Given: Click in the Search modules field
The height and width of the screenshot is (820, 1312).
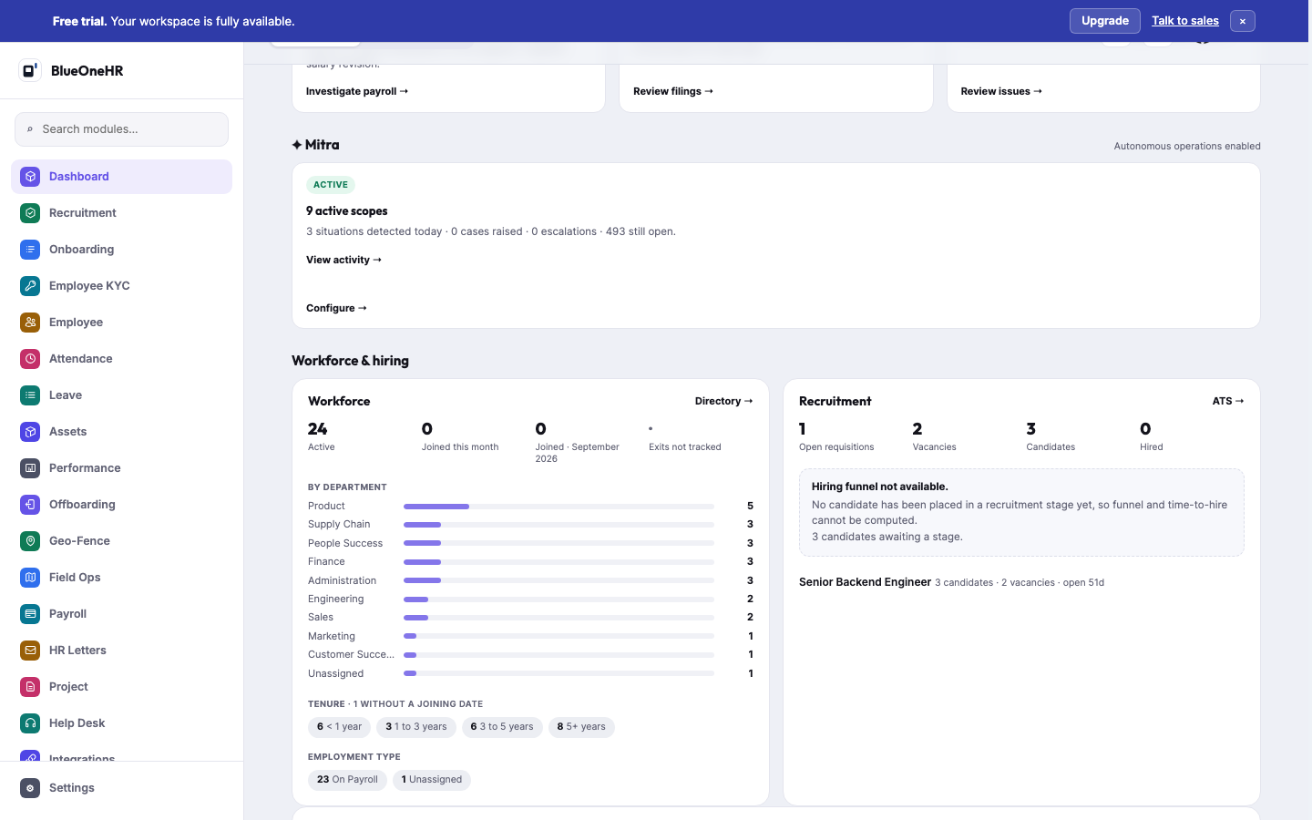Looking at the screenshot, I should coord(121,129).
